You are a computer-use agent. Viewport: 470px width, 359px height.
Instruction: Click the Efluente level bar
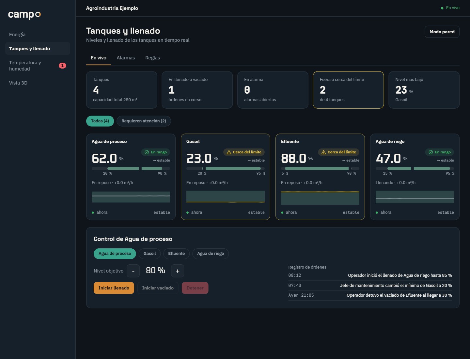pyautogui.click(x=320, y=168)
